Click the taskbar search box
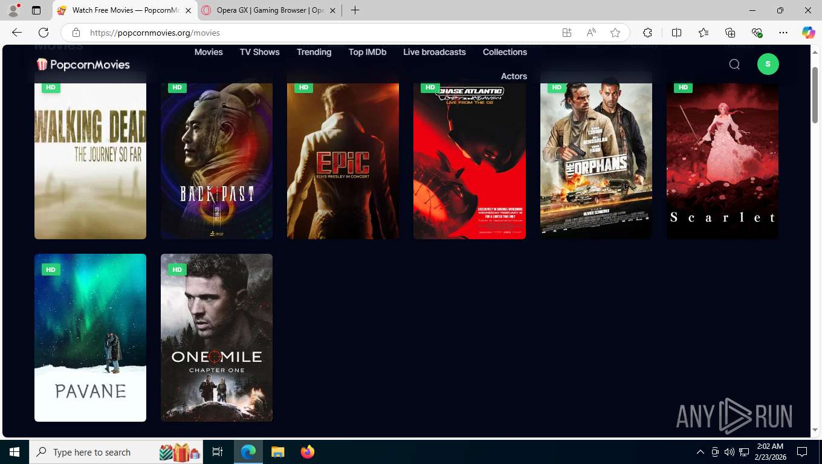Image resolution: width=822 pixels, height=464 pixels. [117, 452]
